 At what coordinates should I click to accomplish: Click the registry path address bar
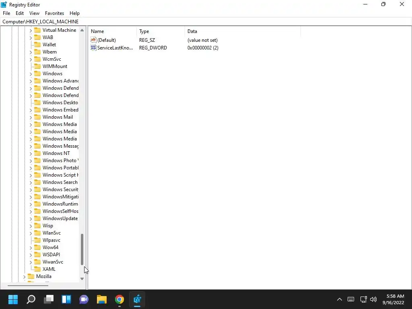click(206, 22)
